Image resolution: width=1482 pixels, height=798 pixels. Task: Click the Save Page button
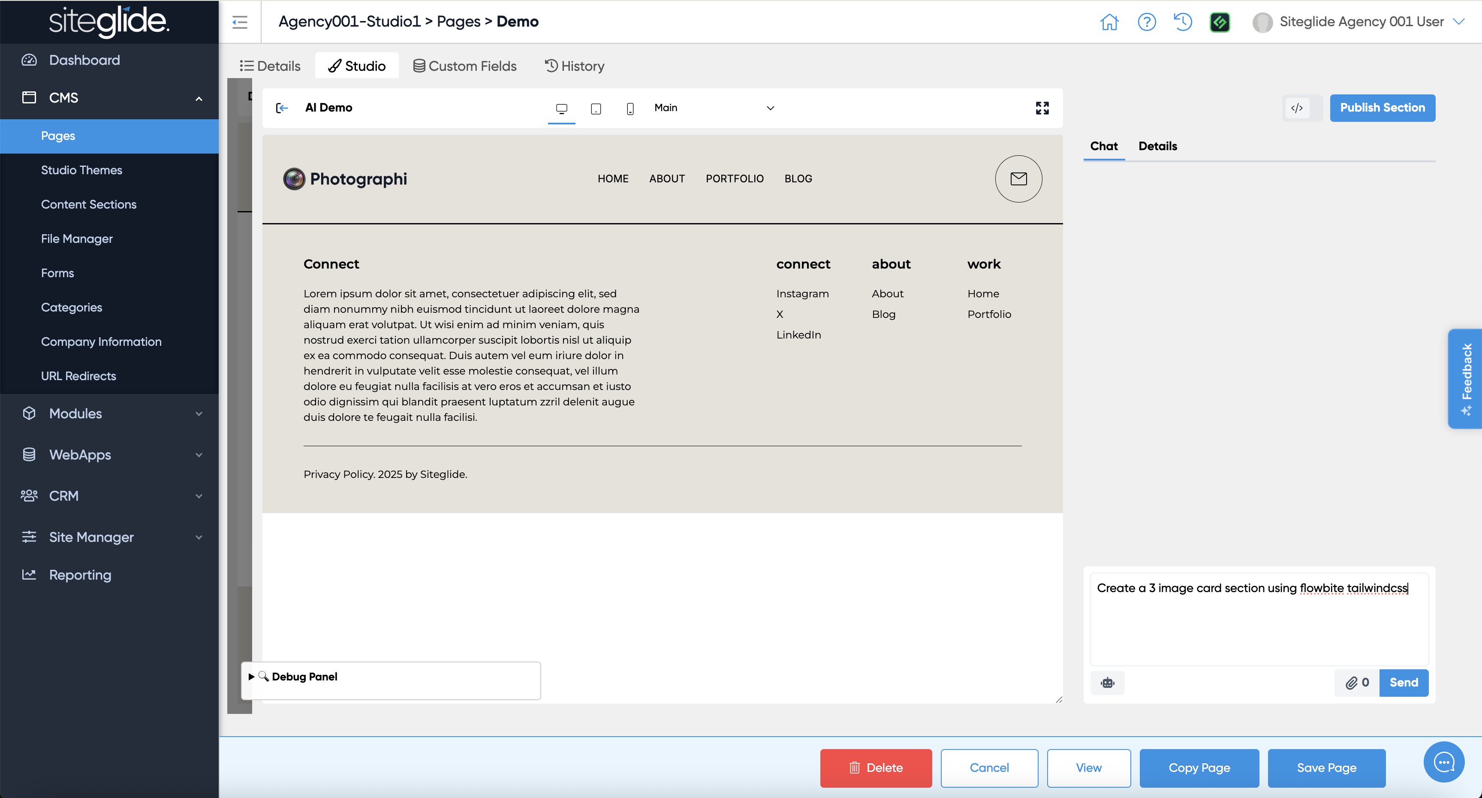coord(1326,768)
